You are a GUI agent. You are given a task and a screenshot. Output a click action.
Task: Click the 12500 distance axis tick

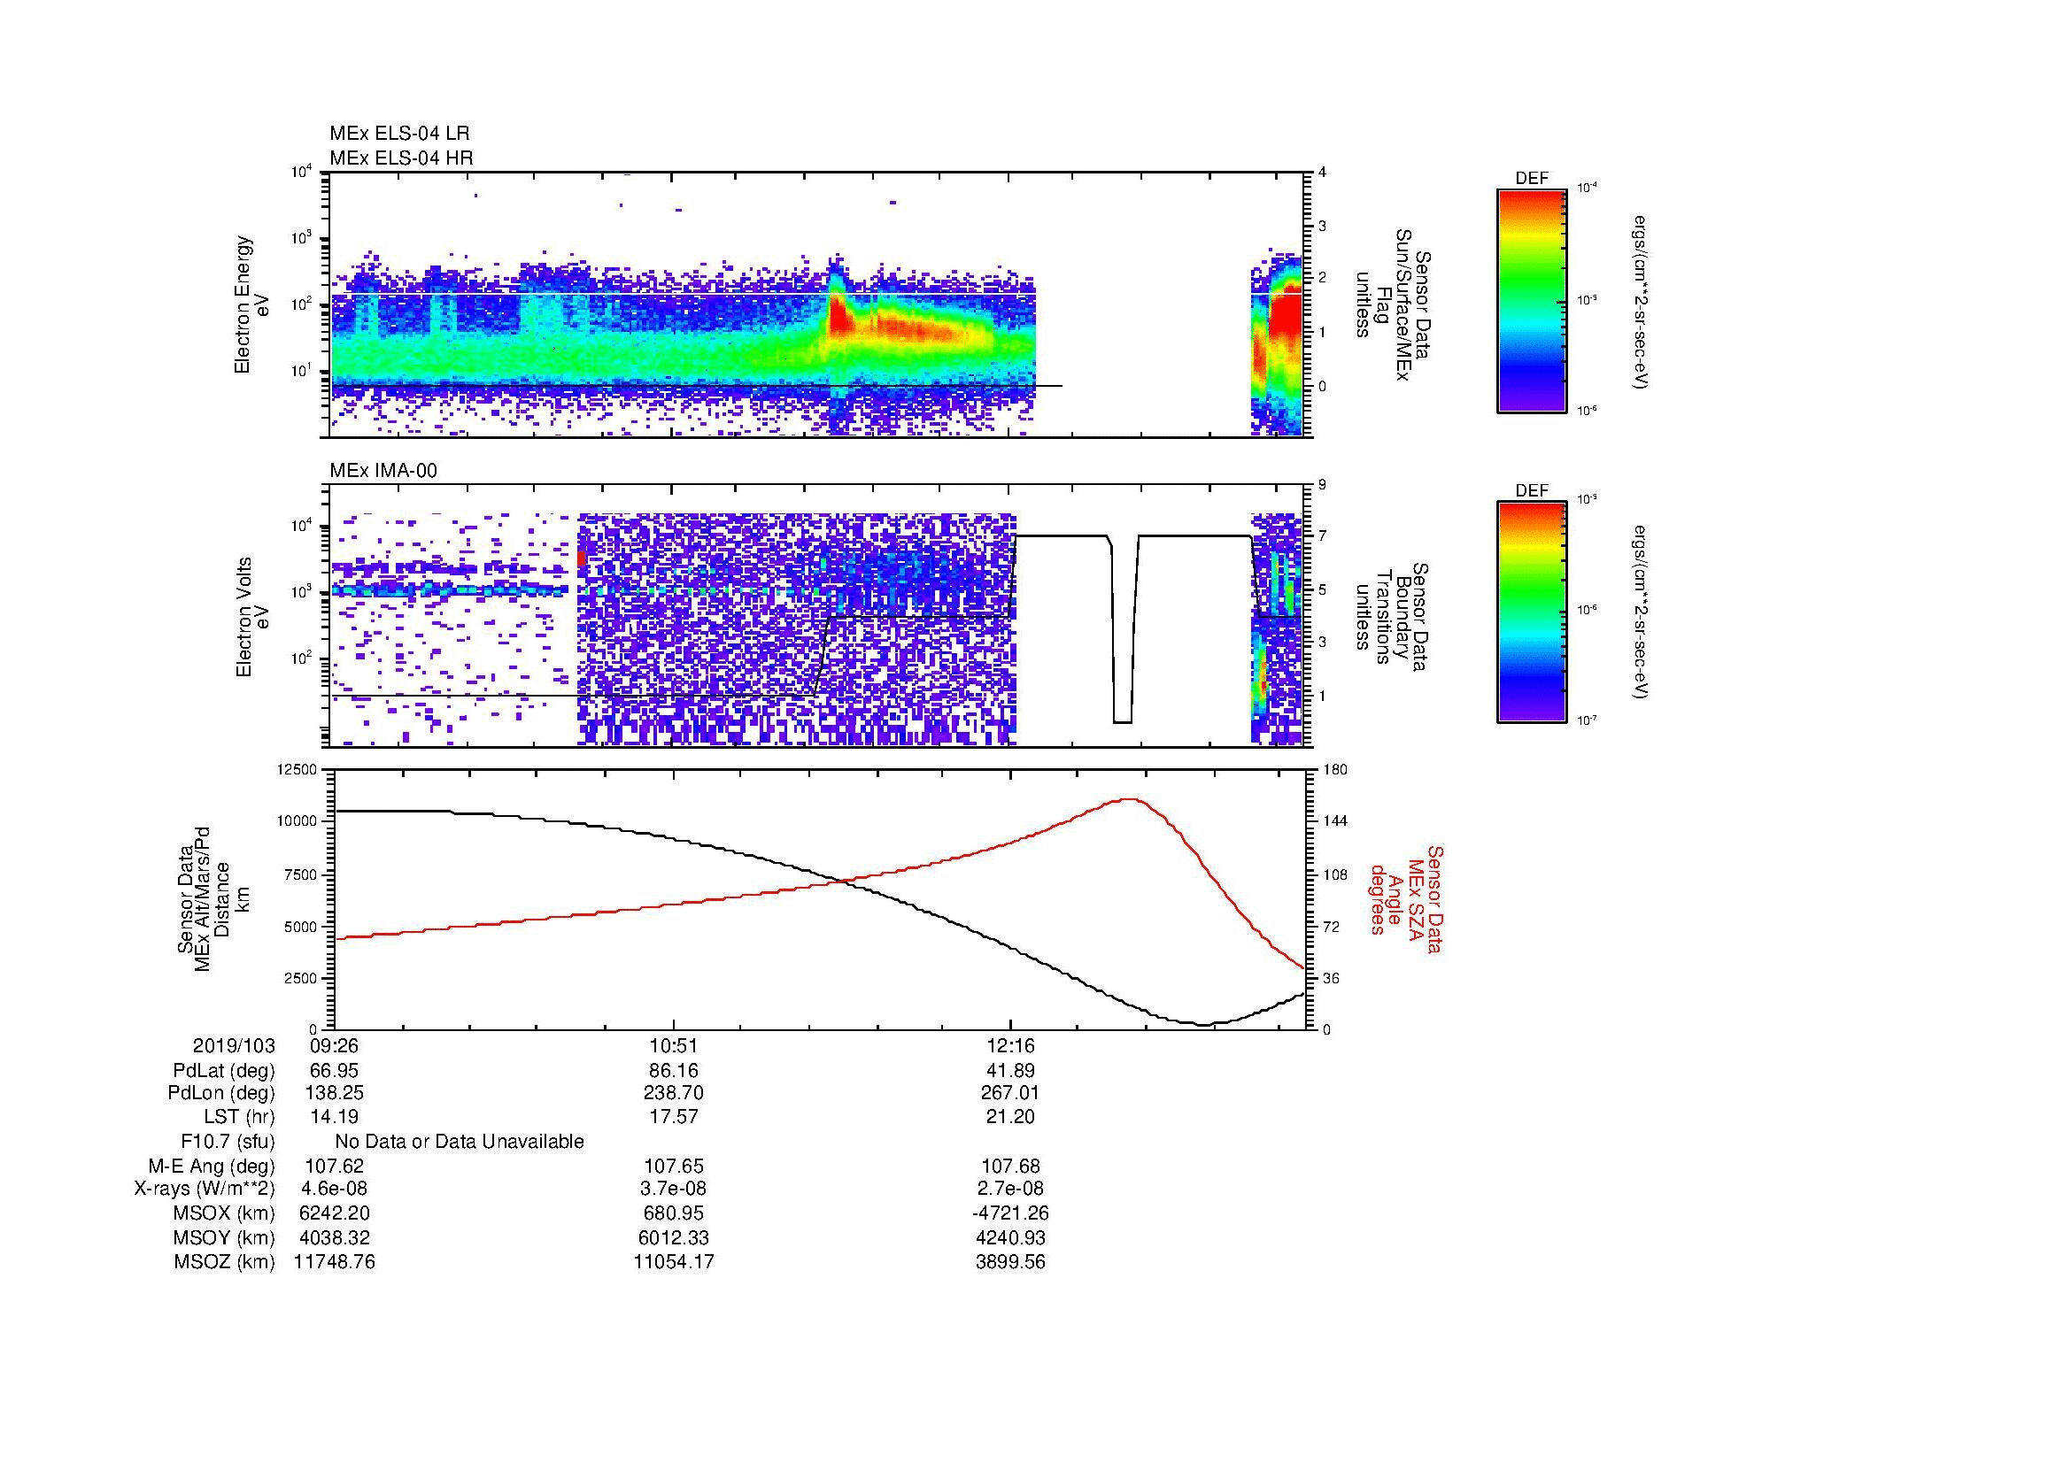298,769
